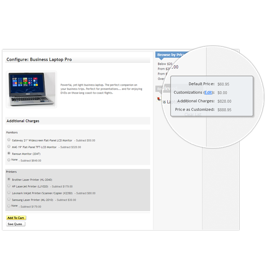This screenshot has width=268, height=268.
Task: Click the Customizations value $0.00
Action: (x=222, y=93)
